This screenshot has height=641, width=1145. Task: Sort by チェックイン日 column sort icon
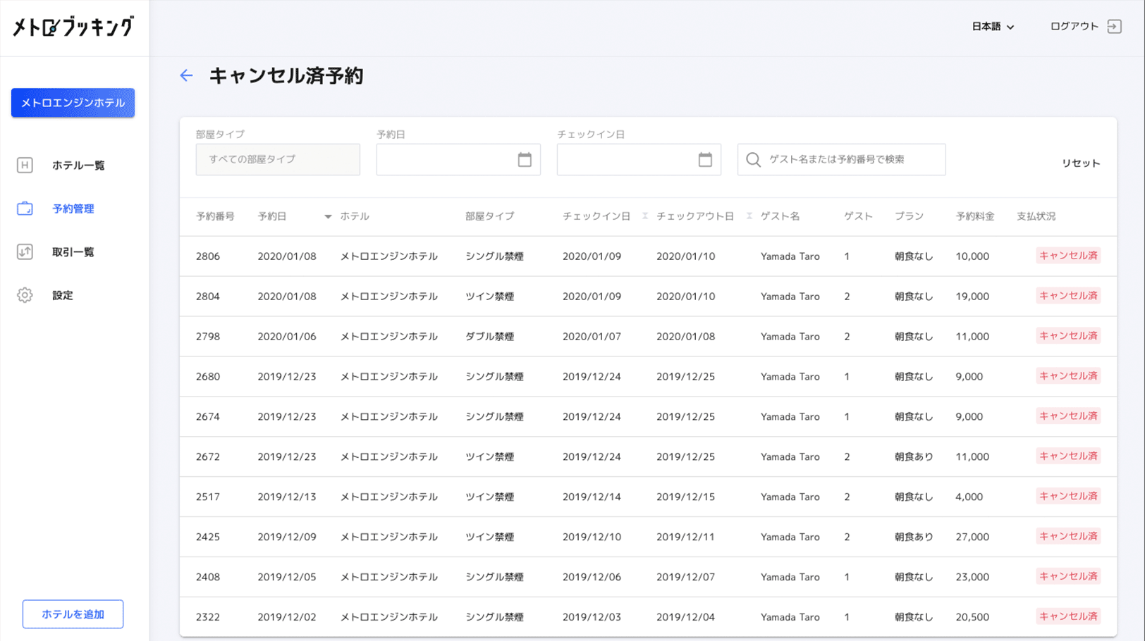coord(645,216)
